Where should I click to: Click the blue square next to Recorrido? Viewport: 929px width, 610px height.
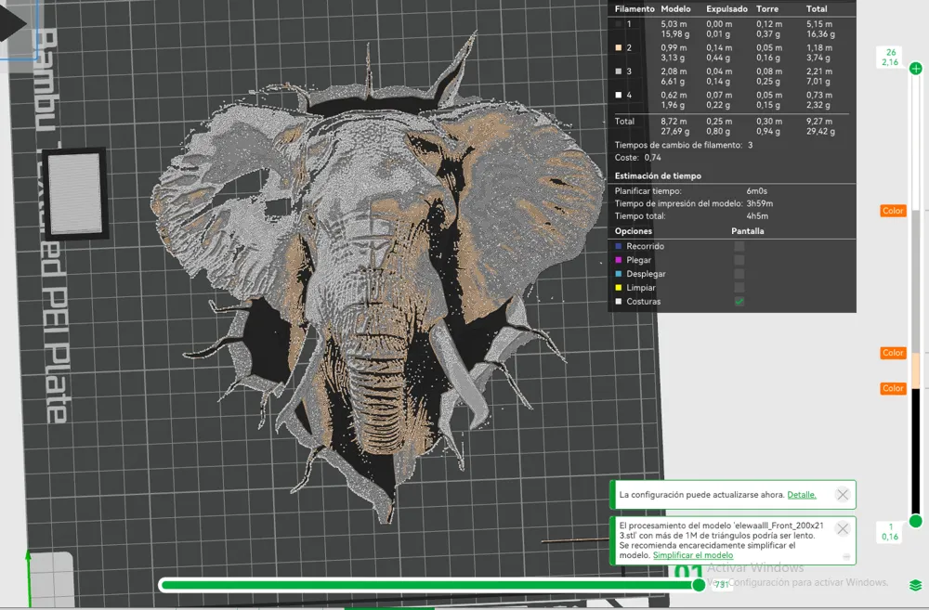pyautogui.click(x=619, y=246)
